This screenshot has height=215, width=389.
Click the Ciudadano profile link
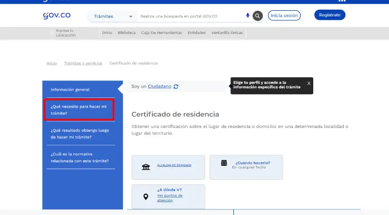coord(160,87)
